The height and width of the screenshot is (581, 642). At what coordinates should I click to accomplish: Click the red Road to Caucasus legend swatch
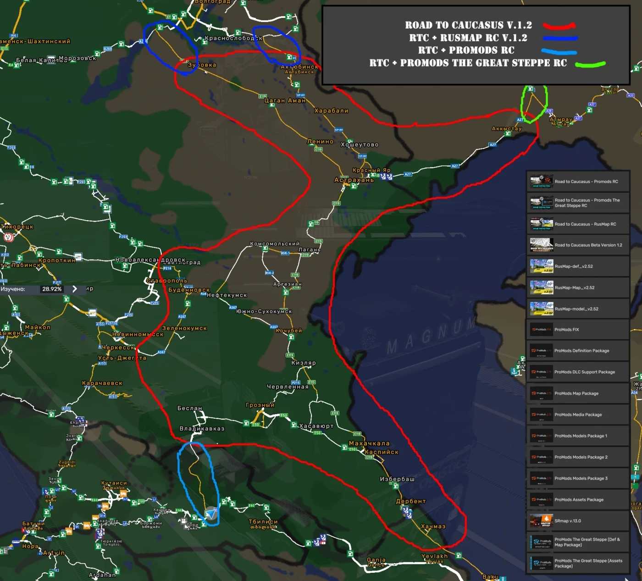tap(559, 26)
